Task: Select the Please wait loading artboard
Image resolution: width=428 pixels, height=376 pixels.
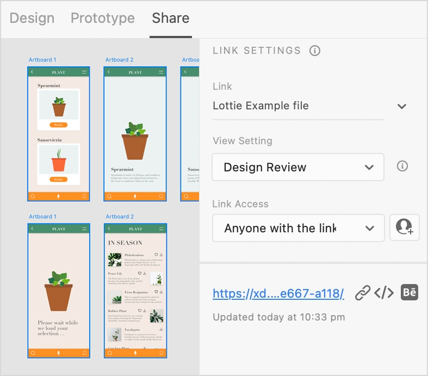Action: (59, 291)
